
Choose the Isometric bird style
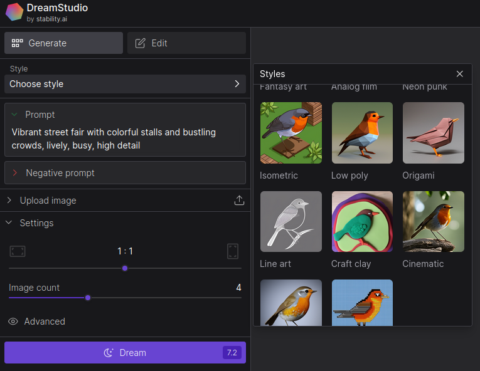tap(291, 133)
